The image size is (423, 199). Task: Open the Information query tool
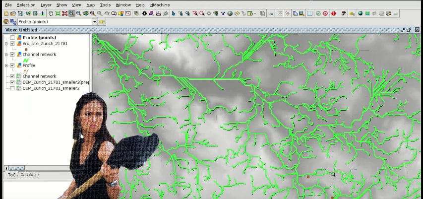[x=144, y=13]
